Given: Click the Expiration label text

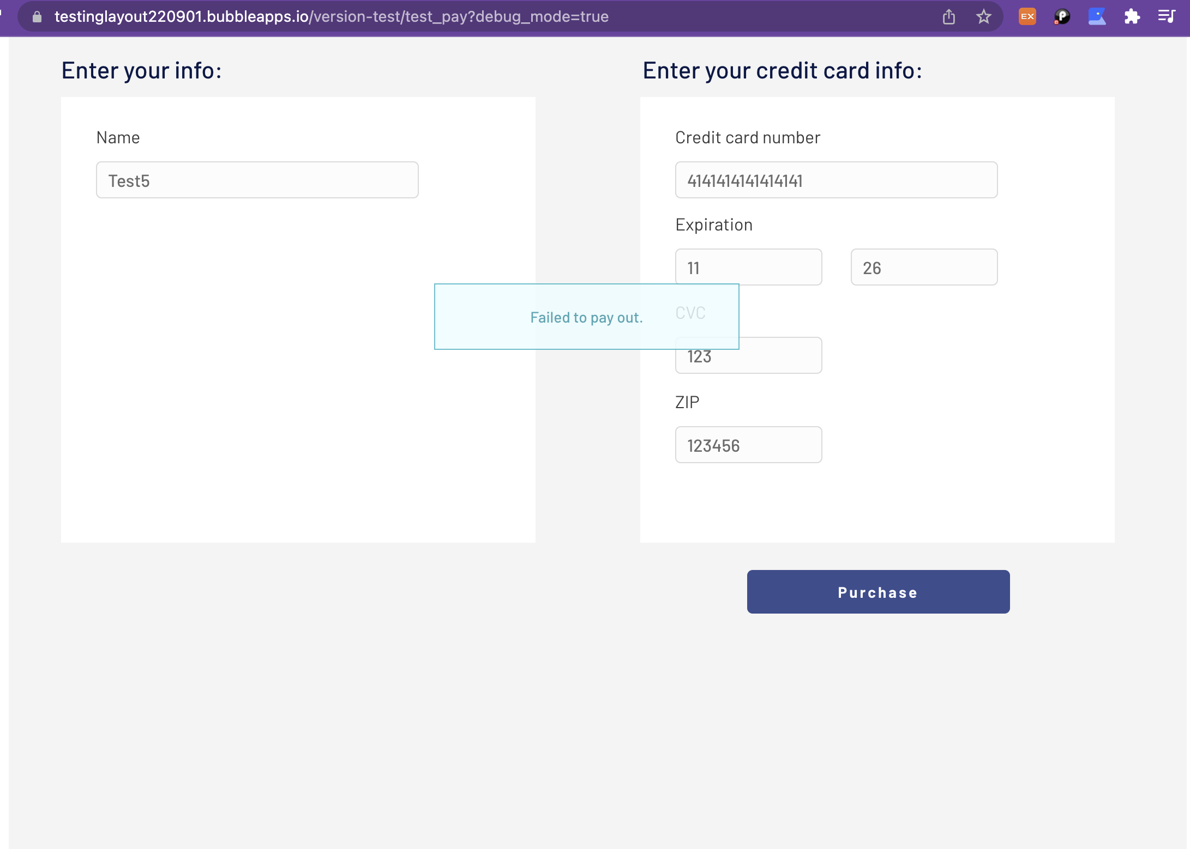Looking at the screenshot, I should tap(713, 225).
